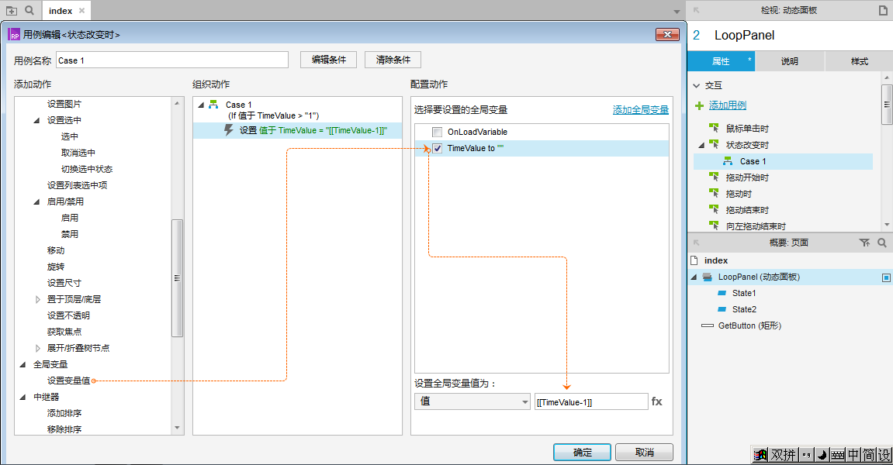This screenshot has width=893, height=465.
Task: Click the 拖动开始时 event icon
Action: pyautogui.click(x=714, y=177)
